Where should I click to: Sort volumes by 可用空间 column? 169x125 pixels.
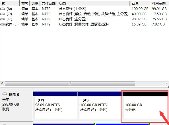160,3
